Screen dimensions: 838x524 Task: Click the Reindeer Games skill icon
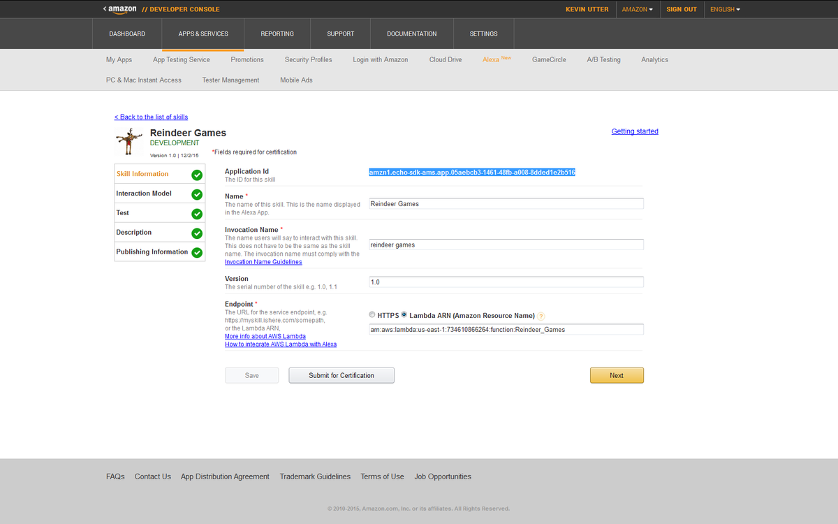[x=129, y=143]
